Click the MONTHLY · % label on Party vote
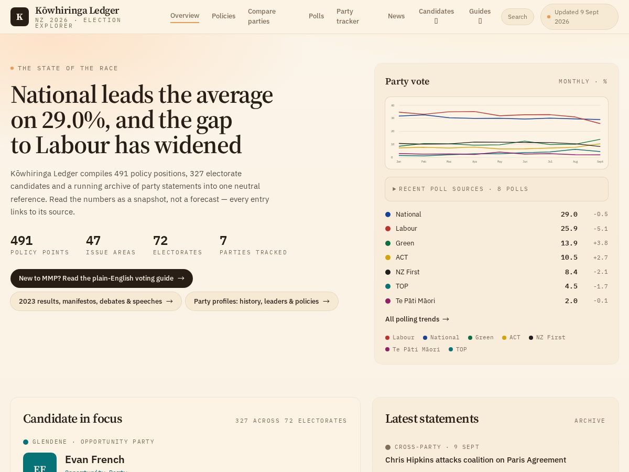 (583, 82)
